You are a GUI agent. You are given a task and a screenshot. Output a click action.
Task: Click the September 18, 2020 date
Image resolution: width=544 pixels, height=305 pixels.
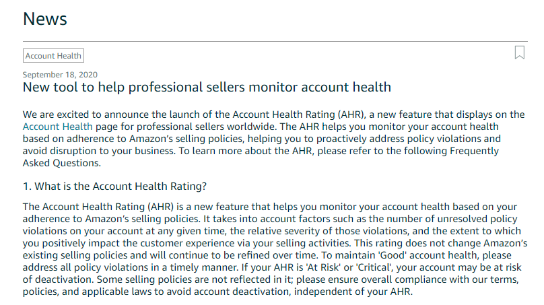pyautogui.click(x=60, y=75)
